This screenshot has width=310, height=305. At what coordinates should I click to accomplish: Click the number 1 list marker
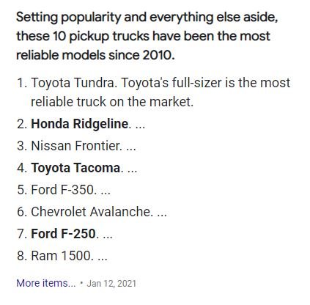click(x=22, y=83)
